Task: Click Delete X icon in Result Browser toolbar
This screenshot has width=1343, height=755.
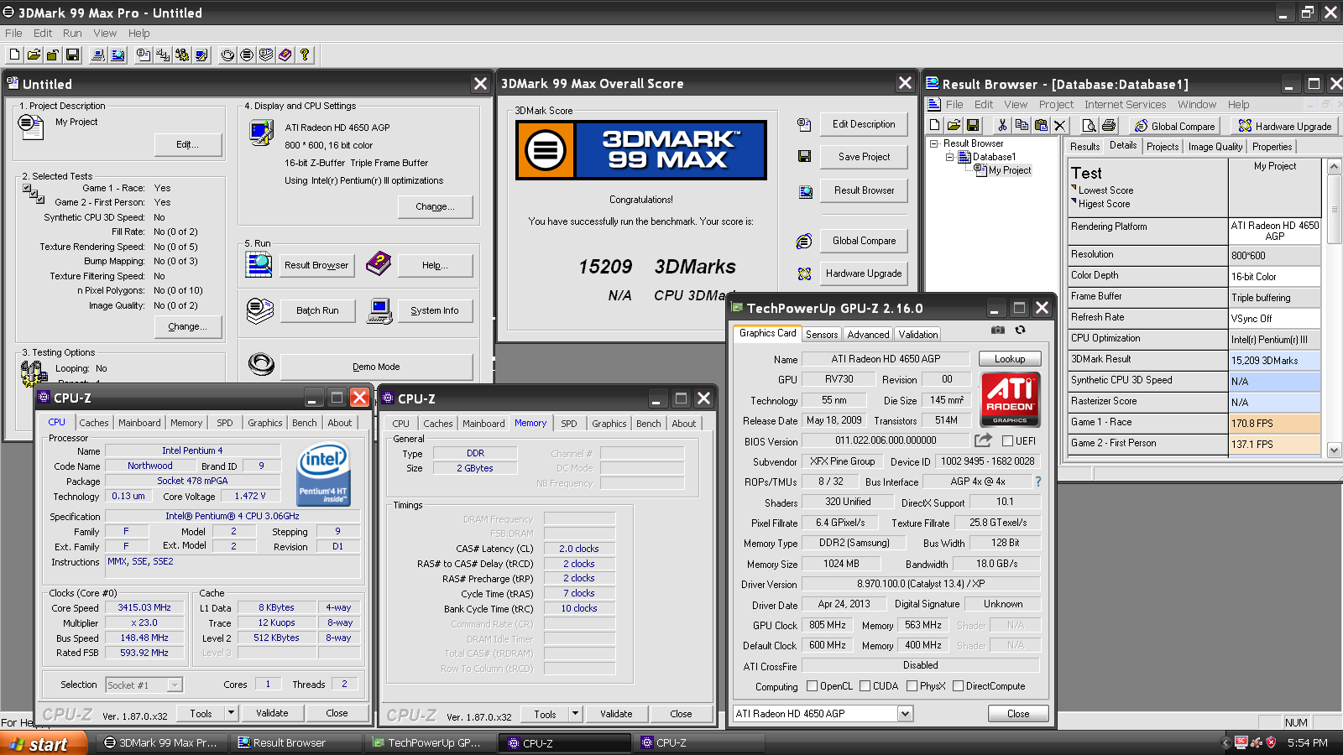Action: coord(1060,126)
